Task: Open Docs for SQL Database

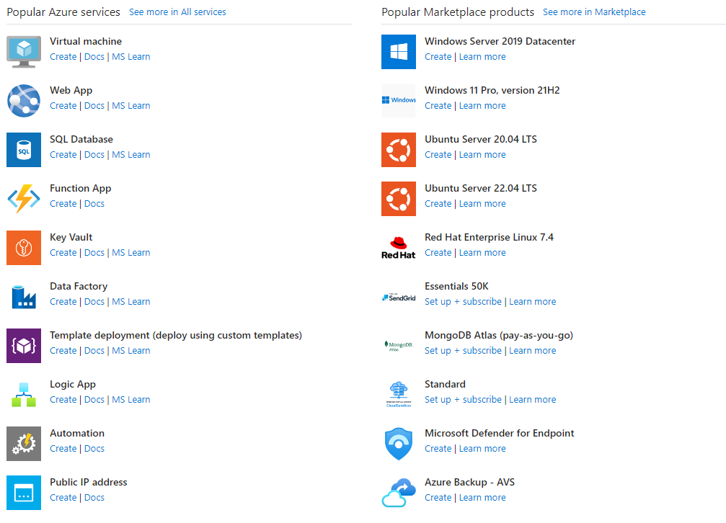Action: pyautogui.click(x=94, y=155)
